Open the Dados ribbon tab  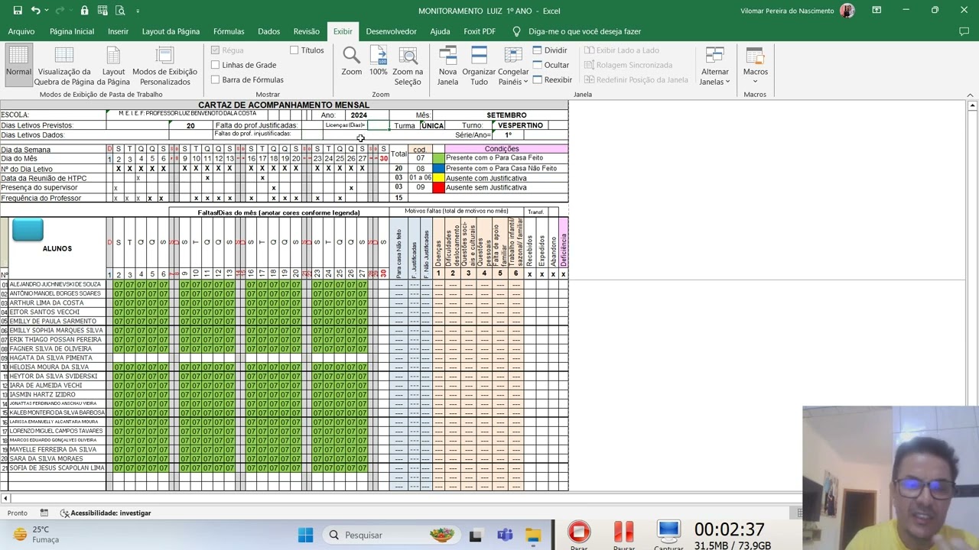tap(268, 31)
